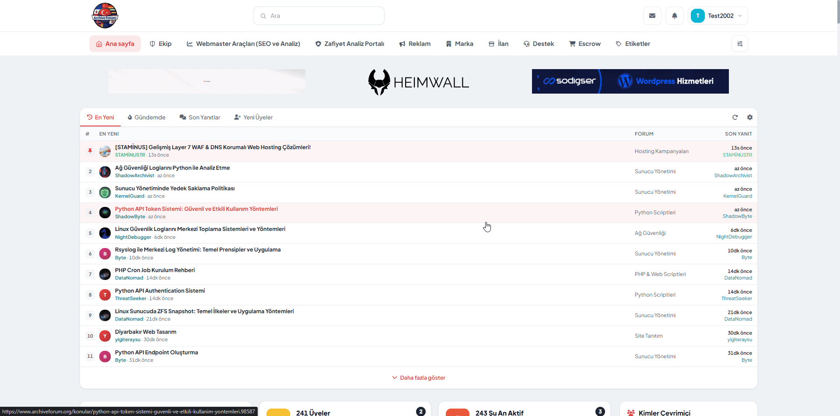The height and width of the screenshot is (416, 840).
Task: Open the Etiketler page
Action: [x=633, y=44]
